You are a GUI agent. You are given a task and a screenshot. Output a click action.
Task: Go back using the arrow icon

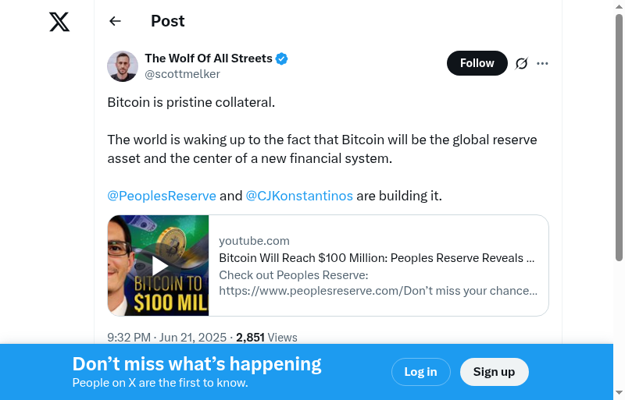click(116, 21)
